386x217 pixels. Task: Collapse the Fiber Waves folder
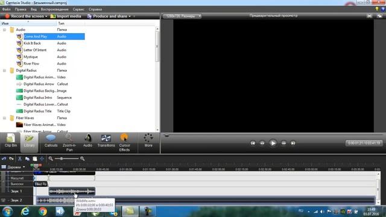click(x=4, y=118)
